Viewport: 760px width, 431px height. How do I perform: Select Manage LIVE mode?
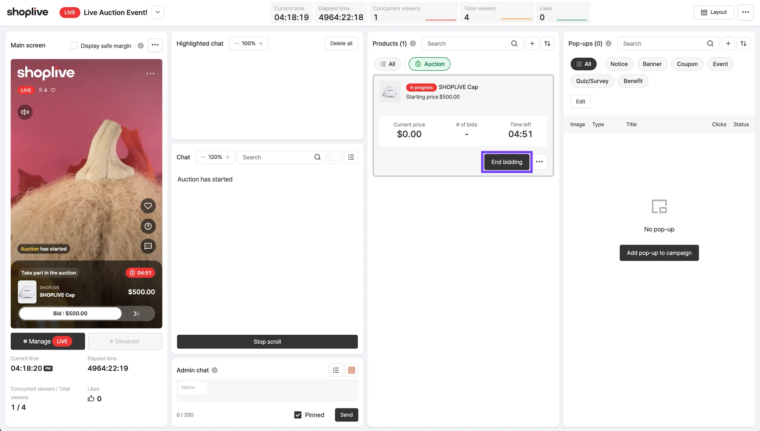pyautogui.click(x=48, y=341)
